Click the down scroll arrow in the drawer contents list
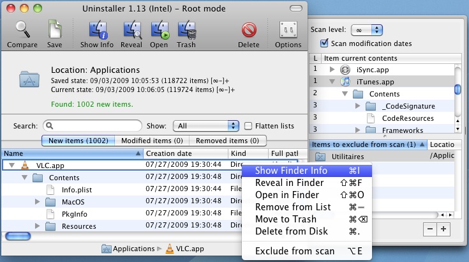Image resolution: width=469 pixels, height=262 pixels. coord(458,129)
